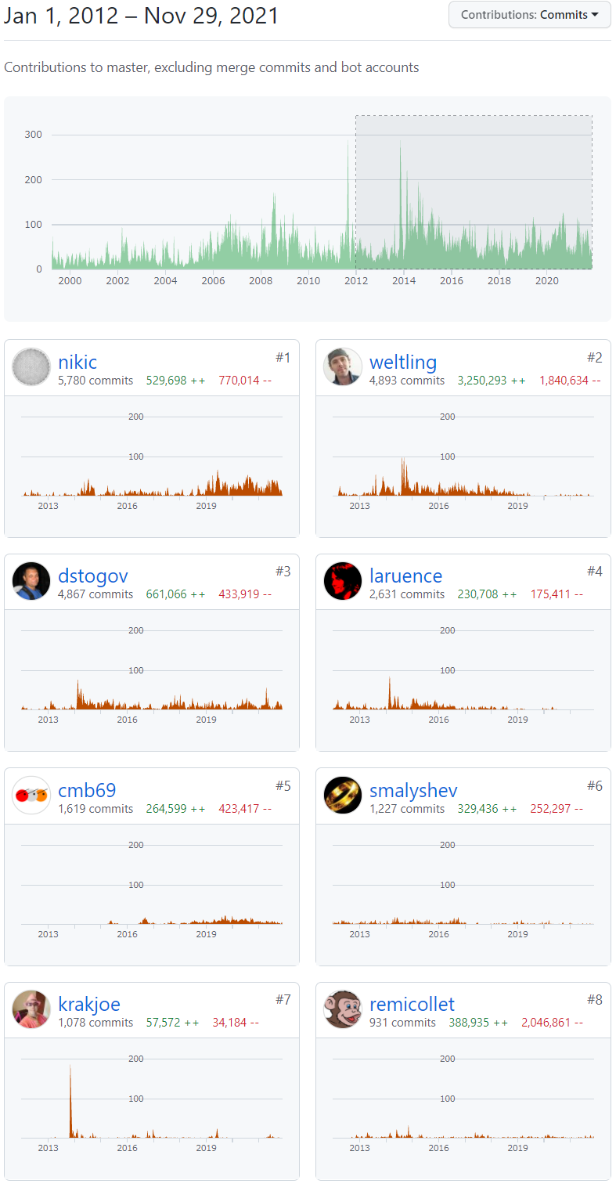Image resolution: width=616 pixels, height=1191 pixels.
Task: Click the #4 rank label on laruence's card
Action: 595,572
